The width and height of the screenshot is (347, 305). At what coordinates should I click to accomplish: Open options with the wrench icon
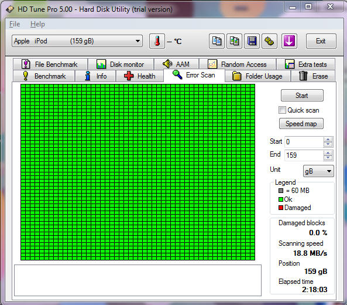pyautogui.click(x=269, y=41)
